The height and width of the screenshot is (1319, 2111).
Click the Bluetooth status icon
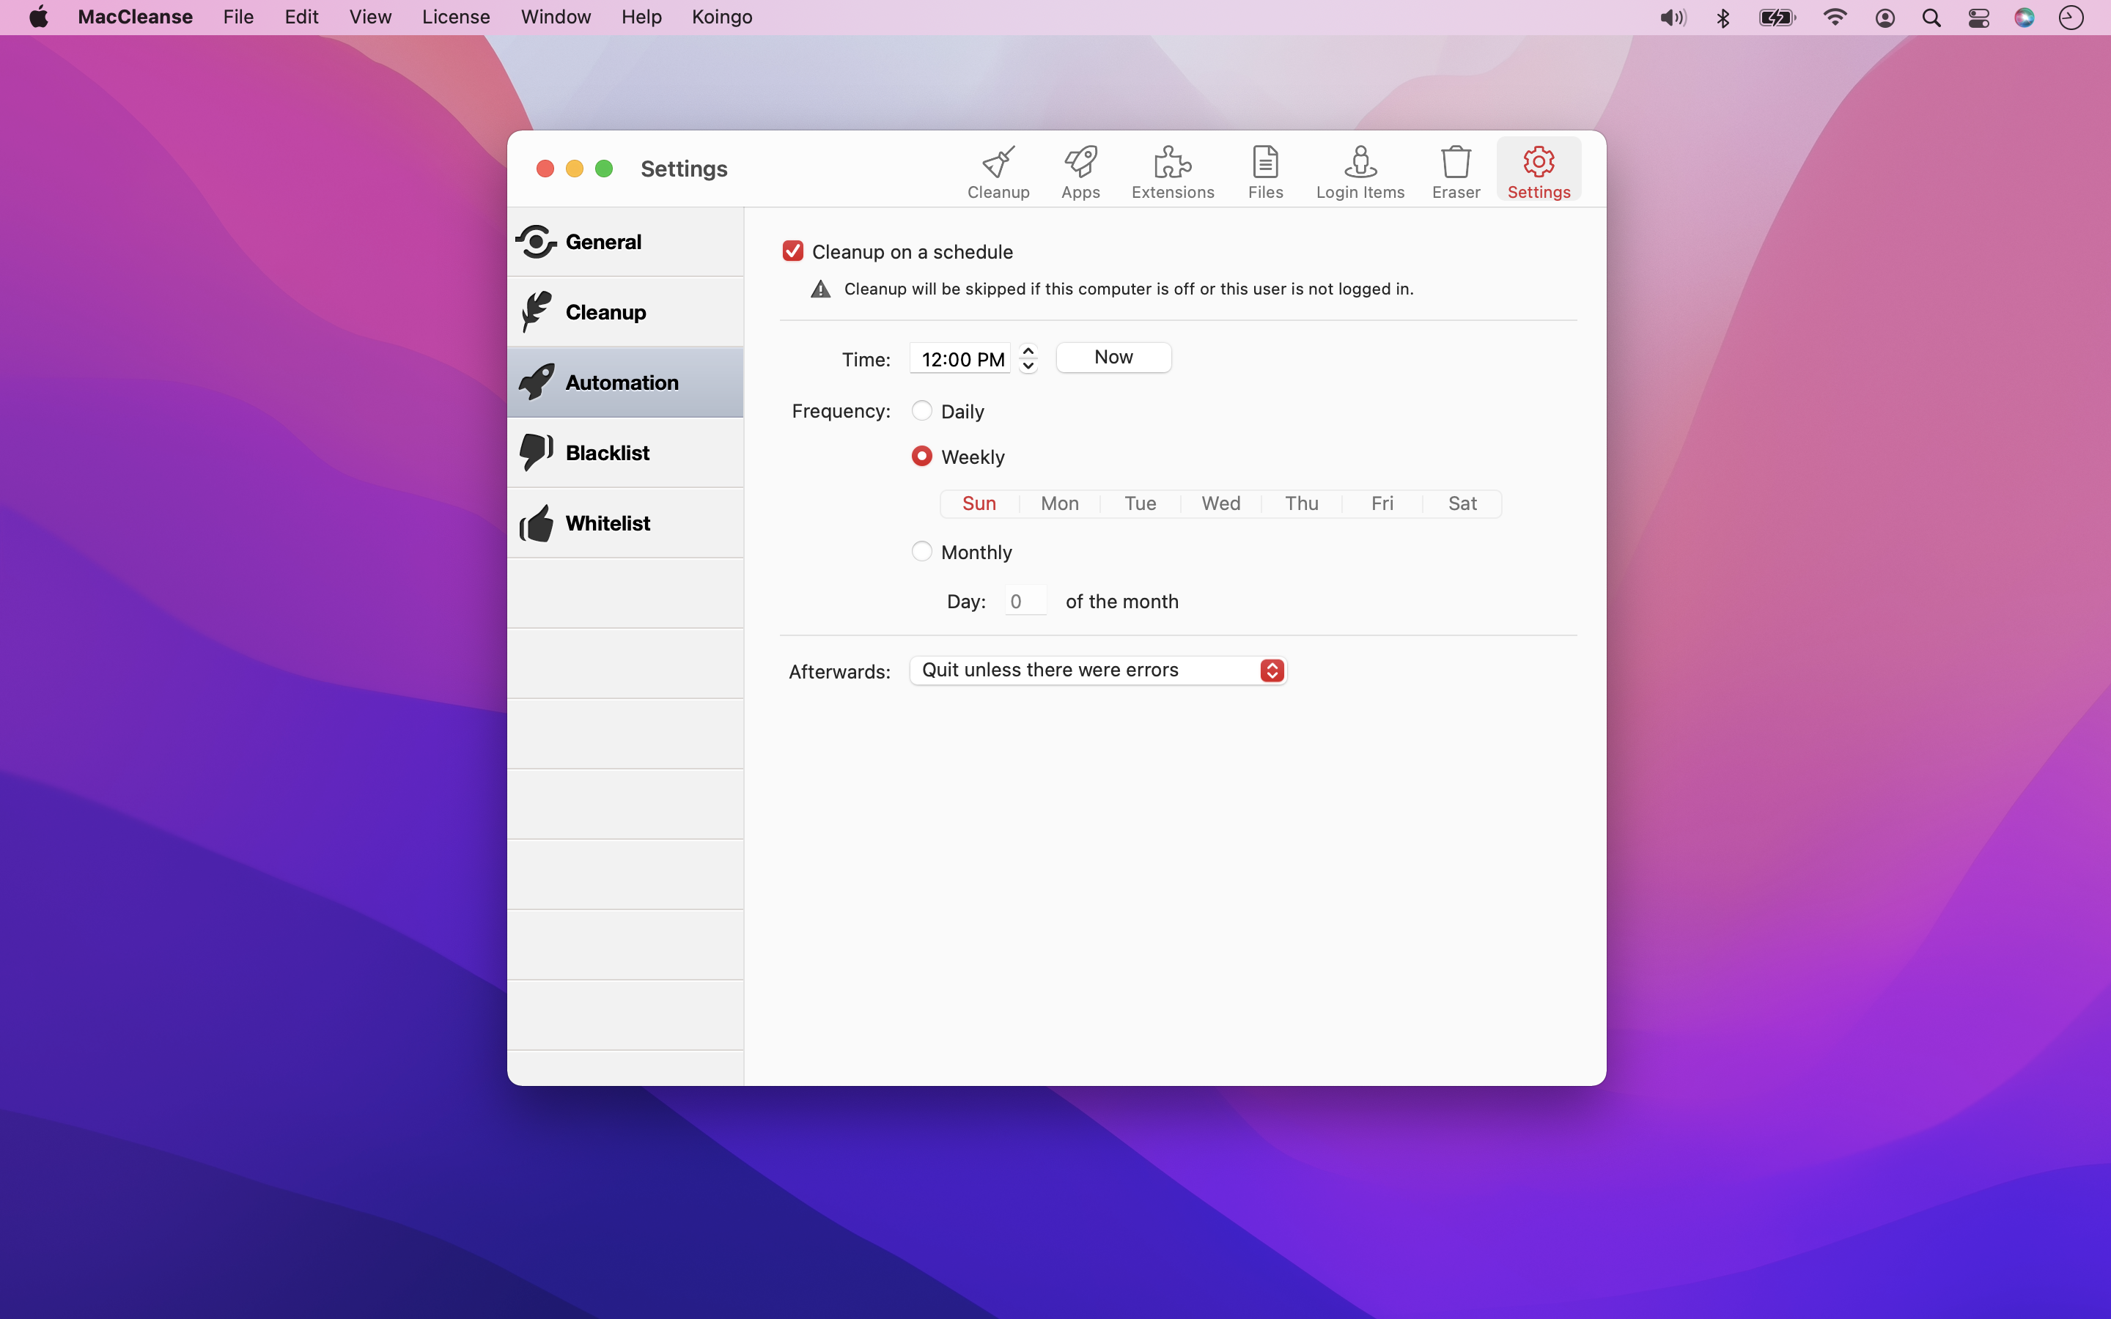point(1722,18)
